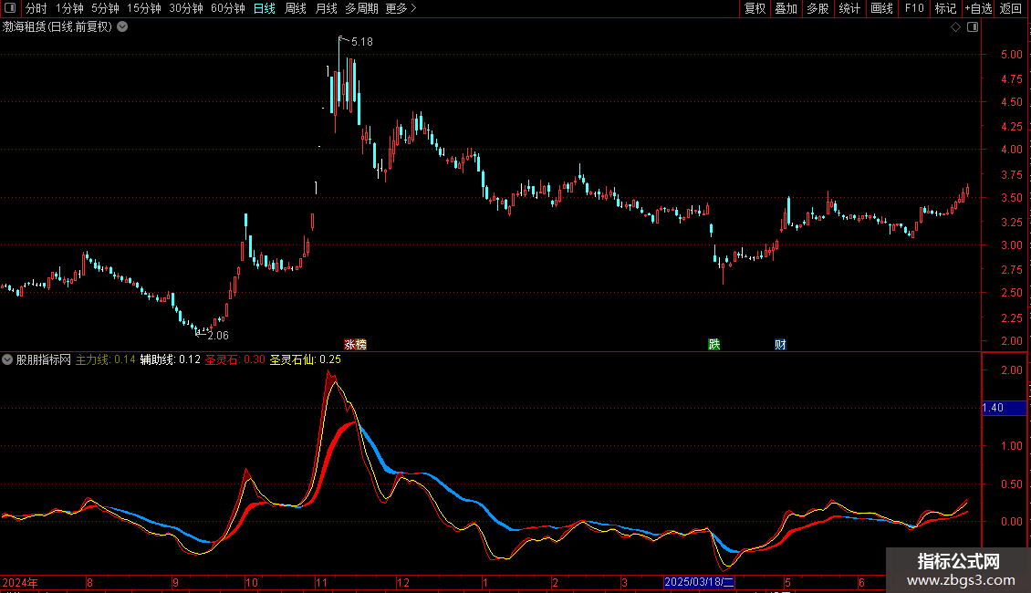The width and height of the screenshot is (1031, 593).
Task: Switch to 月线 monthly chart
Action: pos(326,8)
